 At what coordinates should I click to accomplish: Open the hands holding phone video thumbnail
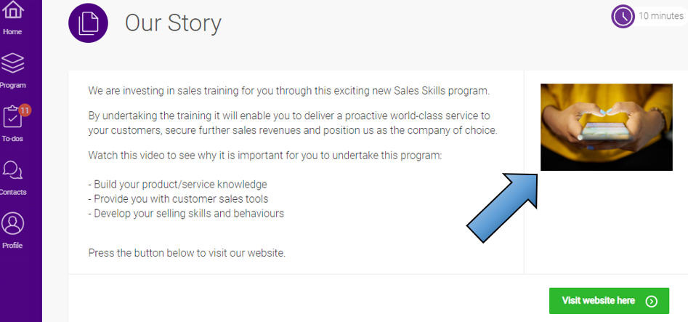tap(606, 126)
